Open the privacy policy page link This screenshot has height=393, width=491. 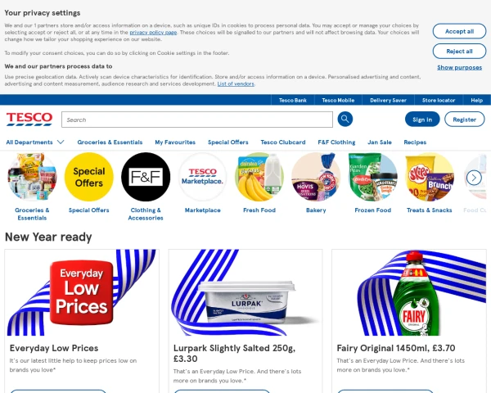point(153,32)
